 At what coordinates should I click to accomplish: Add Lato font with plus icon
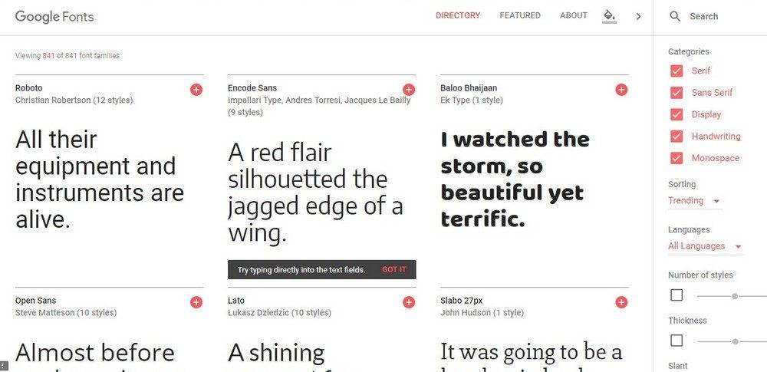[x=409, y=302]
